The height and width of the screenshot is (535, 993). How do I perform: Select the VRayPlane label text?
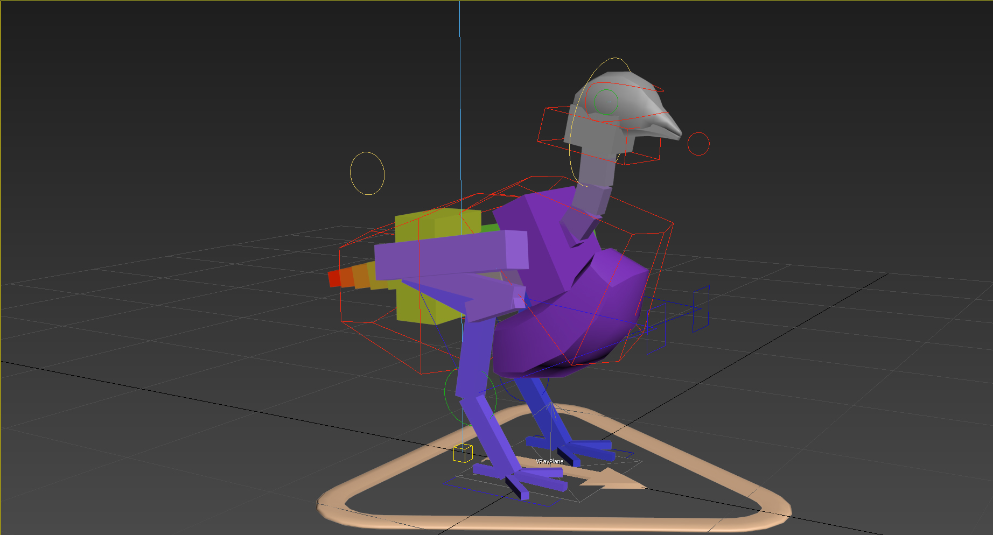coord(549,461)
